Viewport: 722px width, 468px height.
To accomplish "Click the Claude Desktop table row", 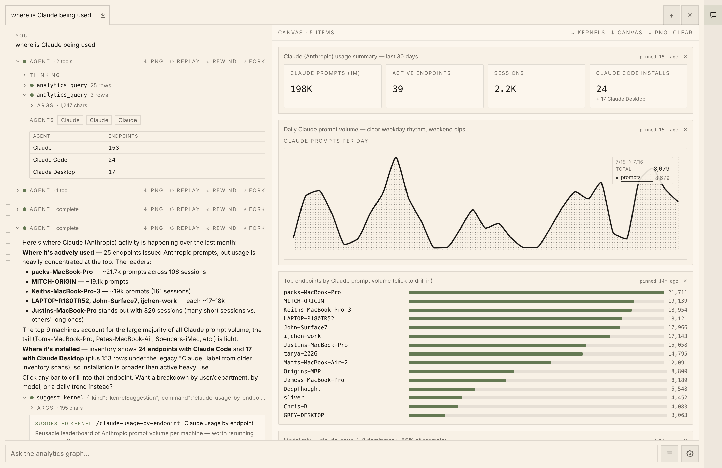I will pos(147,172).
